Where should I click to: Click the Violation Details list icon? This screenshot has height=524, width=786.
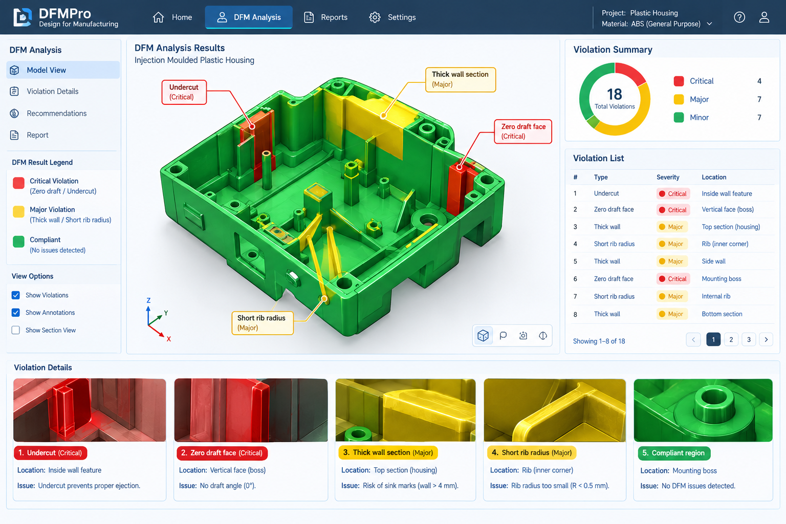click(14, 92)
